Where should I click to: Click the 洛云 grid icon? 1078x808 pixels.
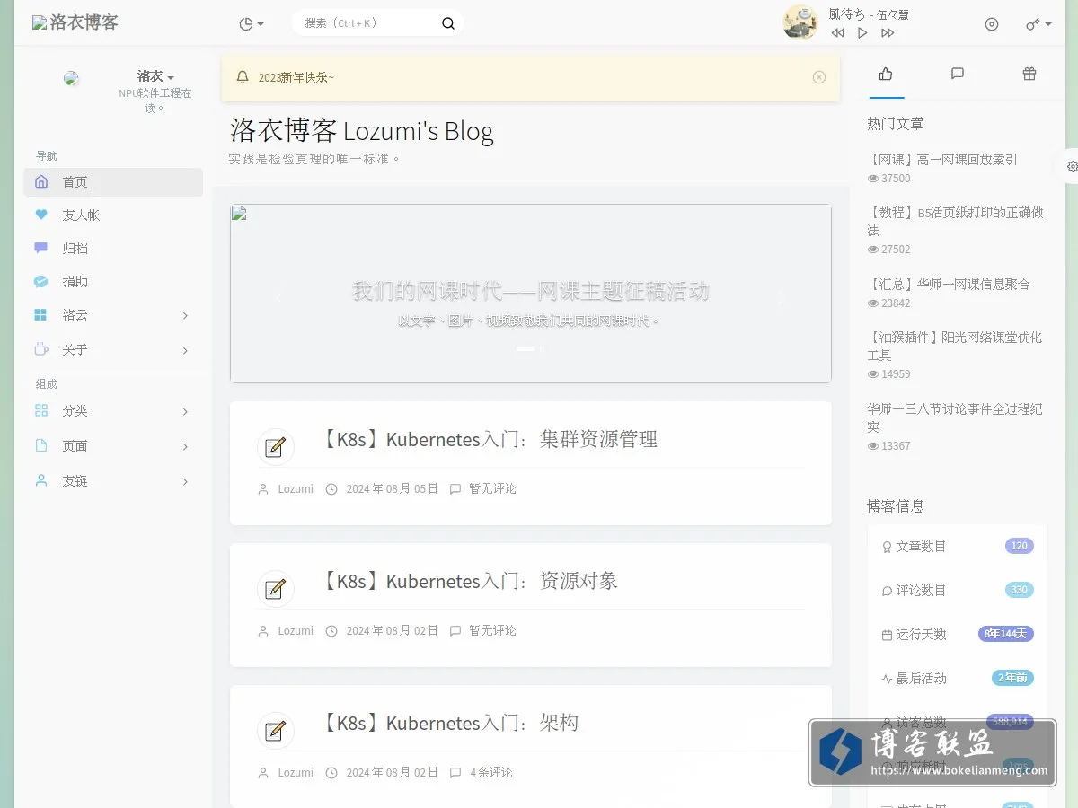40,315
